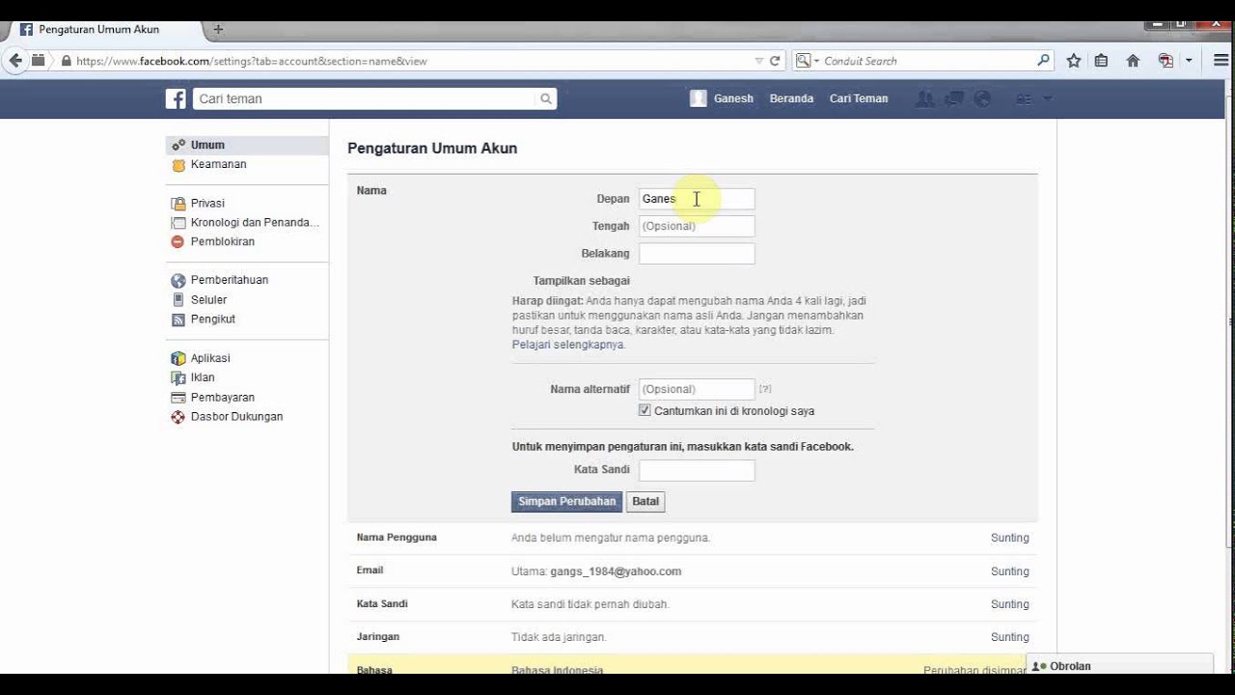Image resolution: width=1235 pixels, height=695 pixels.
Task: Click Sunting for Nama Pengguna
Action: click(1009, 538)
